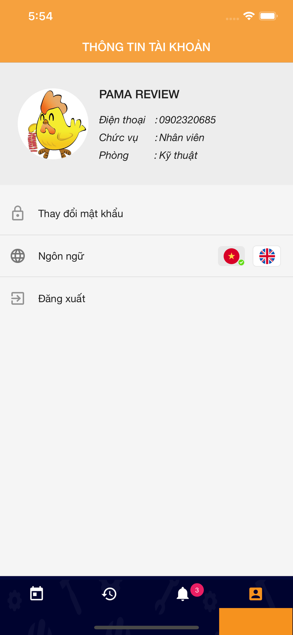Tap the red notification badge showing 3
Screen dimensions: 293x635
pyautogui.click(x=197, y=590)
